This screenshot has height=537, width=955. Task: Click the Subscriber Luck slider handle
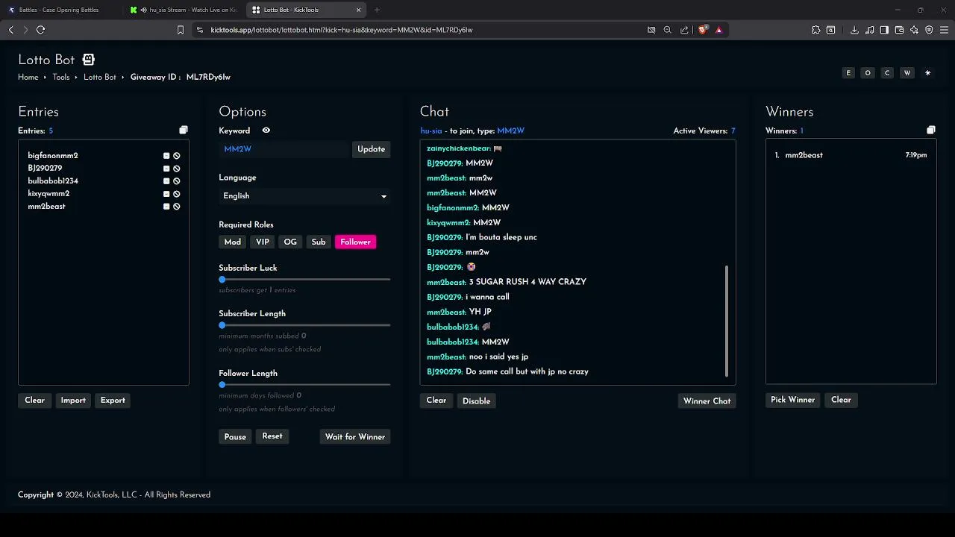(x=222, y=280)
